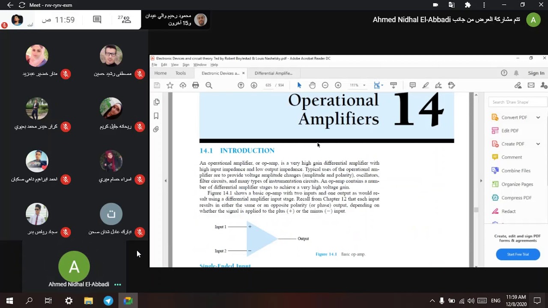This screenshot has height=308, width=548.
Task: Open the Window menu
Action: pos(200,65)
